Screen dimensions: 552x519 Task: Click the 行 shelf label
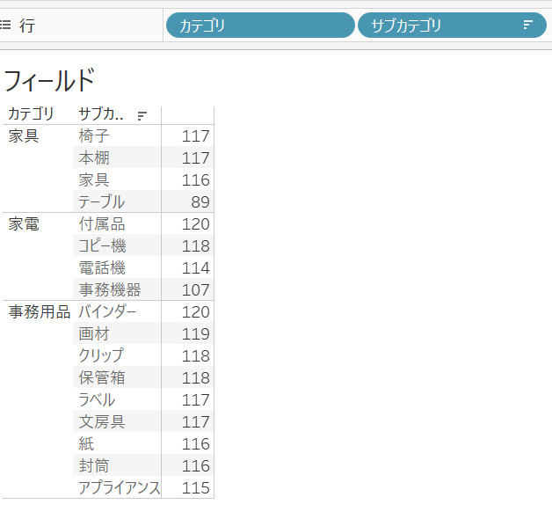tap(27, 26)
